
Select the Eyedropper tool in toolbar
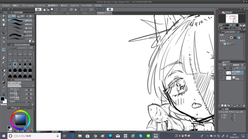[x=4, y=46]
